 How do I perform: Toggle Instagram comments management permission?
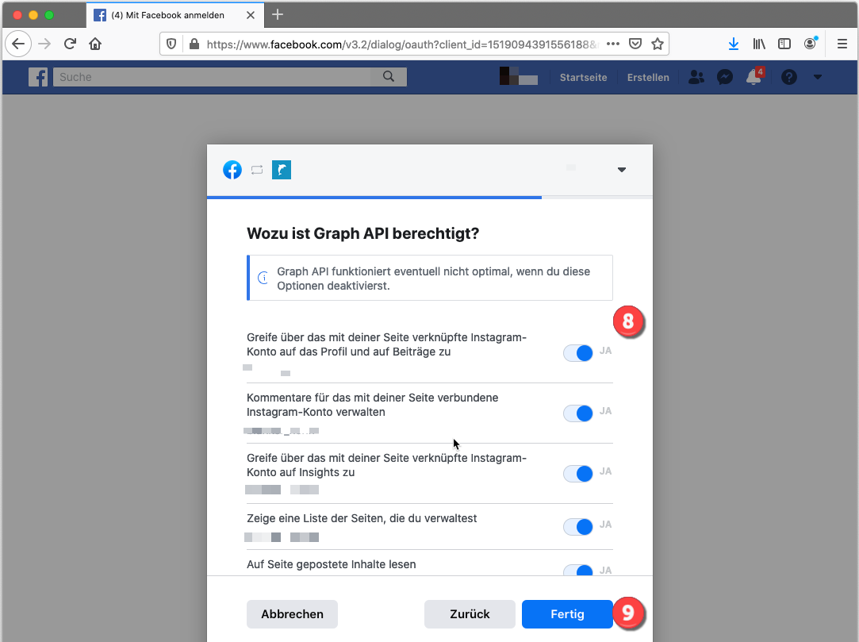(x=578, y=413)
